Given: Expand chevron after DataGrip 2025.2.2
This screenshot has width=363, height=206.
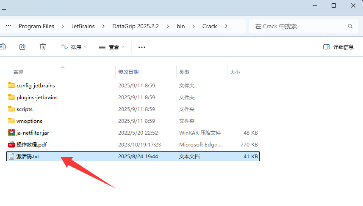Looking at the screenshot, I should click(x=168, y=26).
